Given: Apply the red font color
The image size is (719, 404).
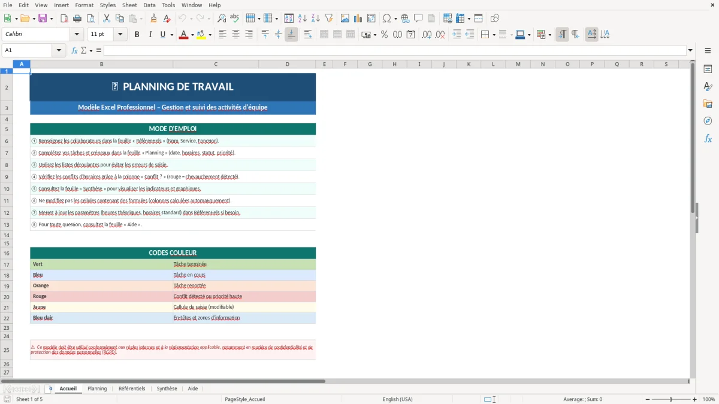Looking at the screenshot, I should pyautogui.click(x=183, y=35).
